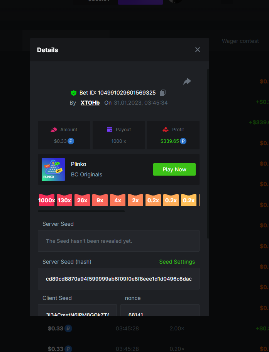Click the horizontal multiplier scrollbar
Viewport: 269px width, 352px height.
pos(81,211)
